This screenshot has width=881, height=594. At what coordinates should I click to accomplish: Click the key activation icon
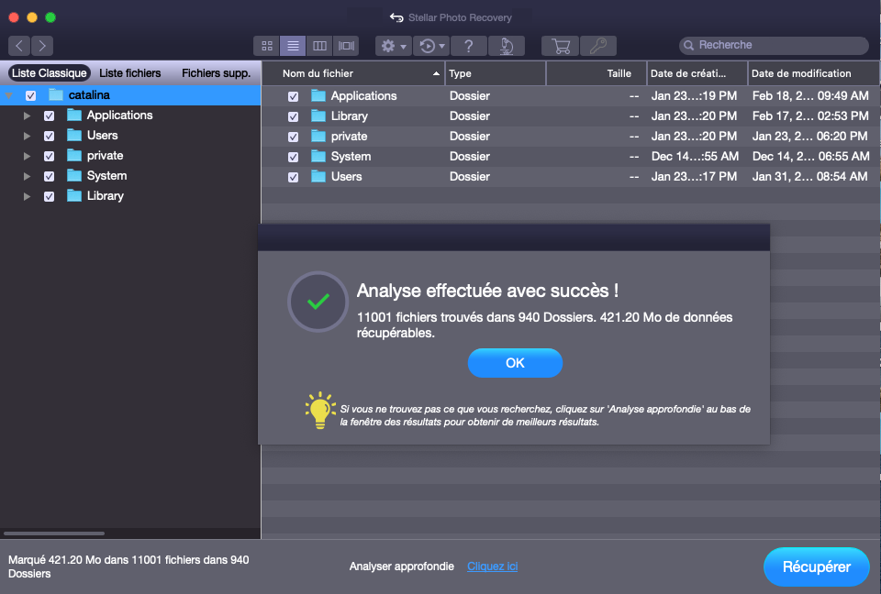[x=597, y=46]
